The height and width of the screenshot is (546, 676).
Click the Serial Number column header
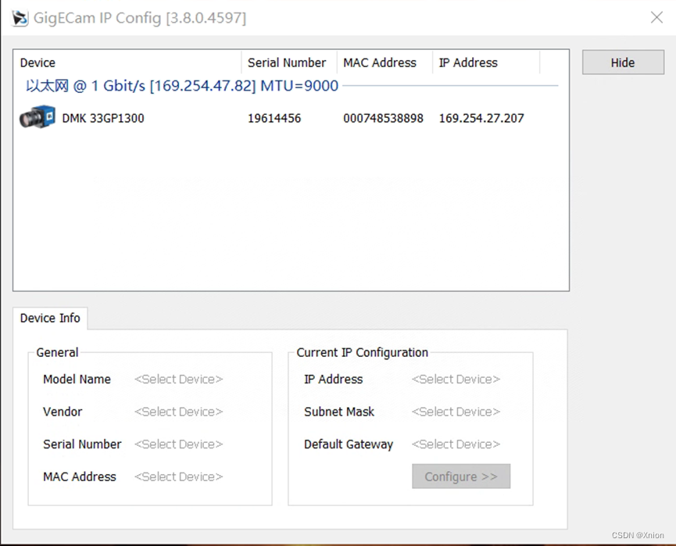pyautogui.click(x=288, y=62)
